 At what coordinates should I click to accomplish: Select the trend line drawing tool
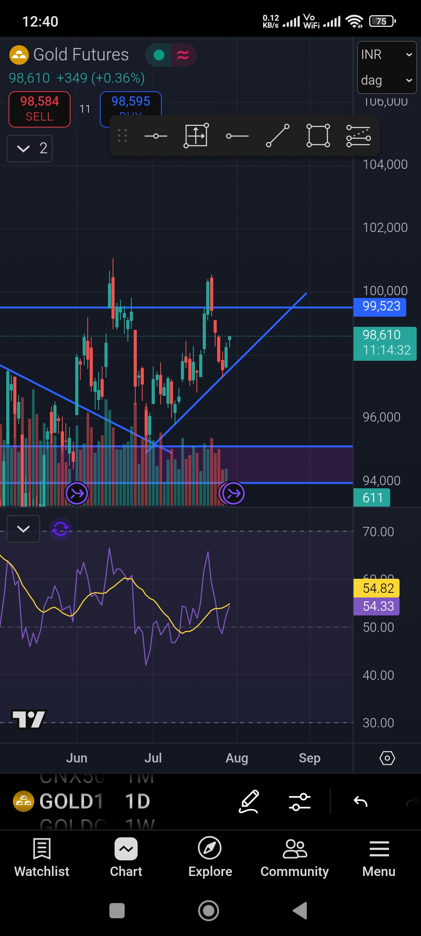tap(278, 136)
